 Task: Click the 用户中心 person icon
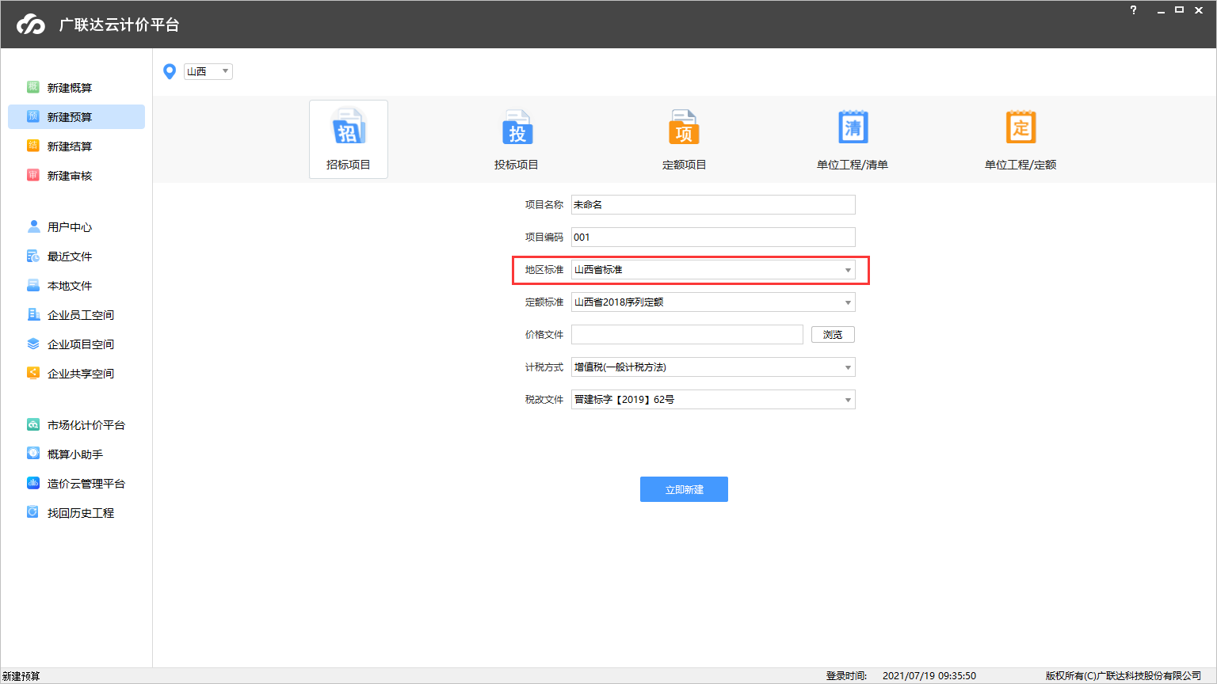click(x=33, y=226)
